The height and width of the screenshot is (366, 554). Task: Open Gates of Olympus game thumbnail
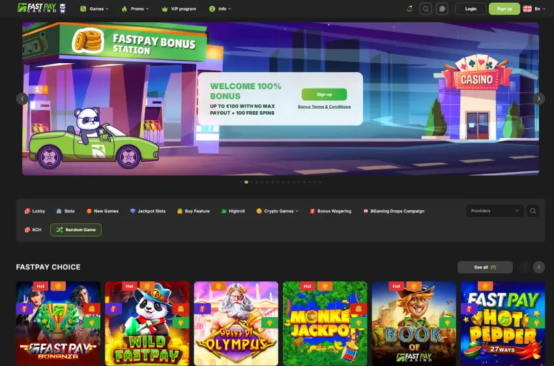pyautogui.click(x=236, y=323)
